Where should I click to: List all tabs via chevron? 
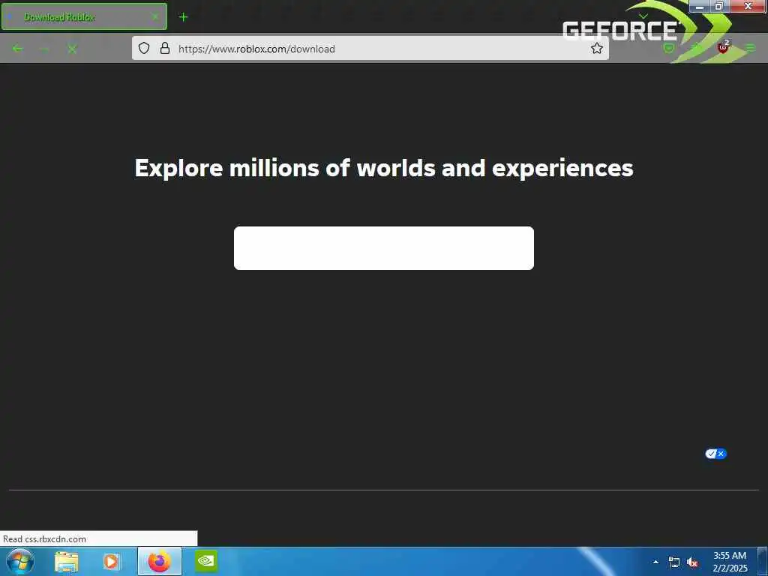pyautogui.click(x=643, y=16)
